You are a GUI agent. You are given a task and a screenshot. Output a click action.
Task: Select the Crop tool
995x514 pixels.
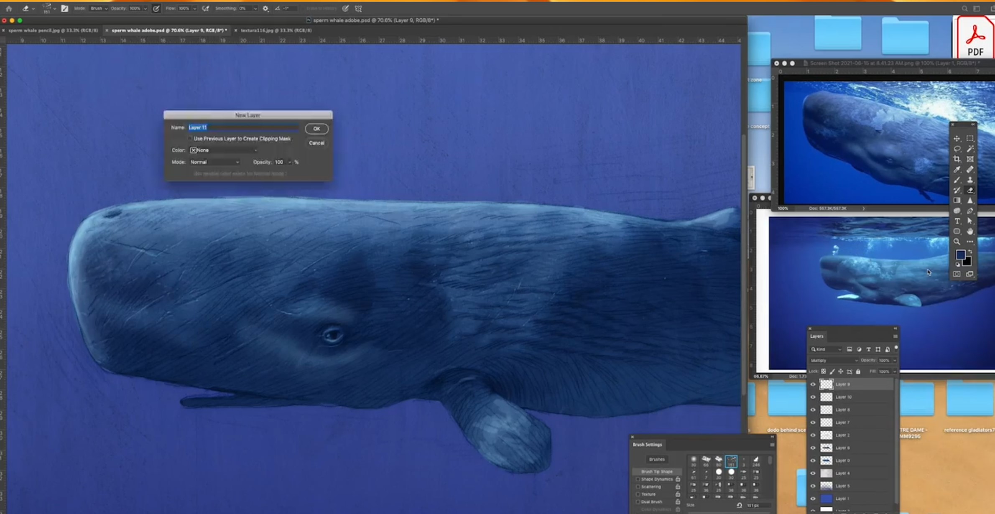click(x=957, y=159)
